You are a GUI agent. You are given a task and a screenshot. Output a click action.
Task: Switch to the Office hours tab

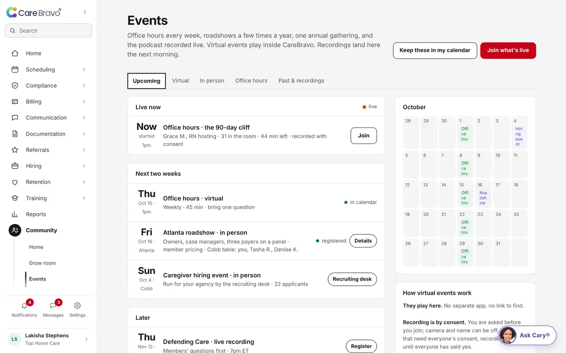coord(251,80)
